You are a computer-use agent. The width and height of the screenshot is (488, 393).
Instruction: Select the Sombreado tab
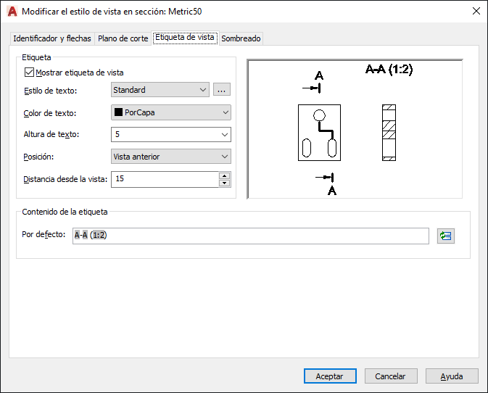(241, 38)
